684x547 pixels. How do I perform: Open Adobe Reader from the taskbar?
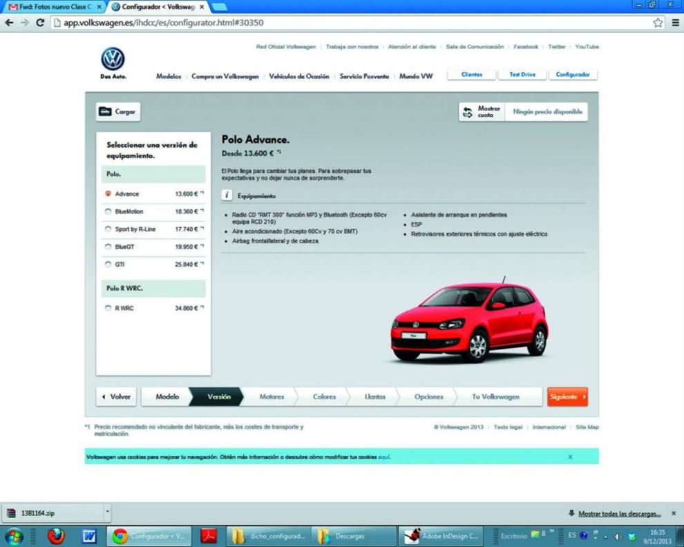coord(209,536)
